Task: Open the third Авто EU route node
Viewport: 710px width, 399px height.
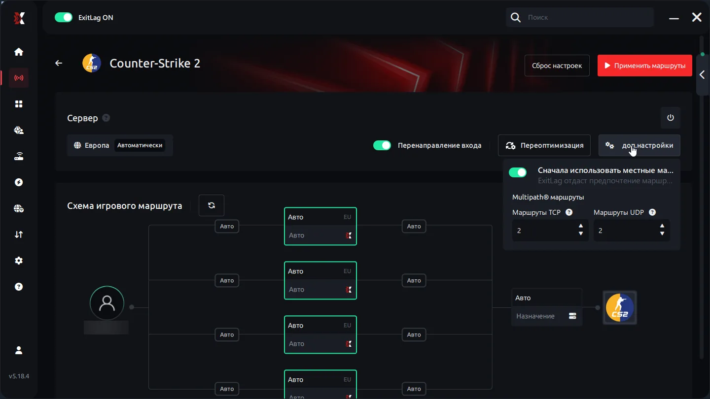Action: tap(320, 334)
